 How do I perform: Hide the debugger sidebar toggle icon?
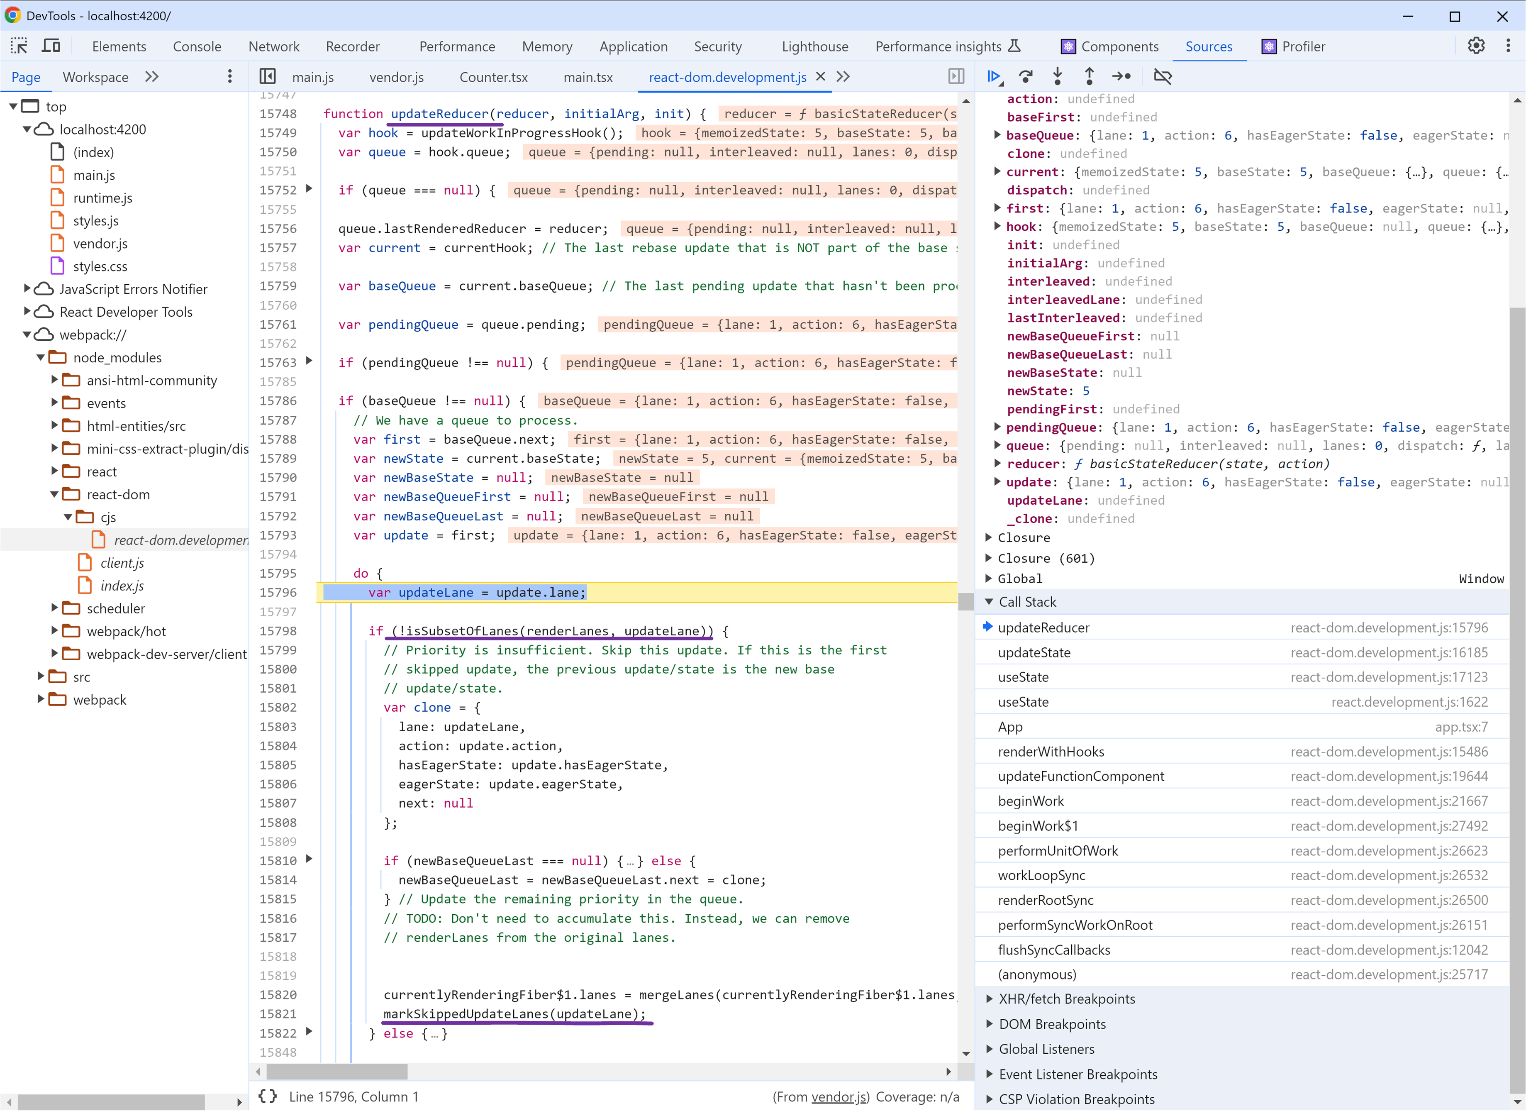tap(956, 77)
